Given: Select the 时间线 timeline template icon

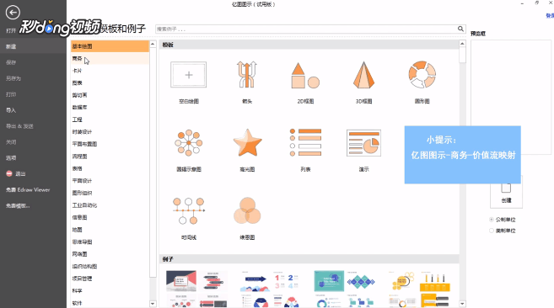Looking at the screenshot, I should pyautogui.click(x=189, y=211).
